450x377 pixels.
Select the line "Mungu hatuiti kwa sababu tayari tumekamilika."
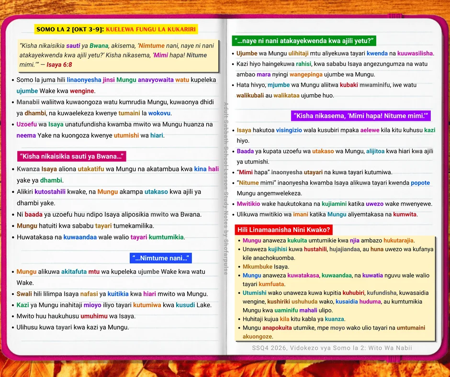click(85, 226)
